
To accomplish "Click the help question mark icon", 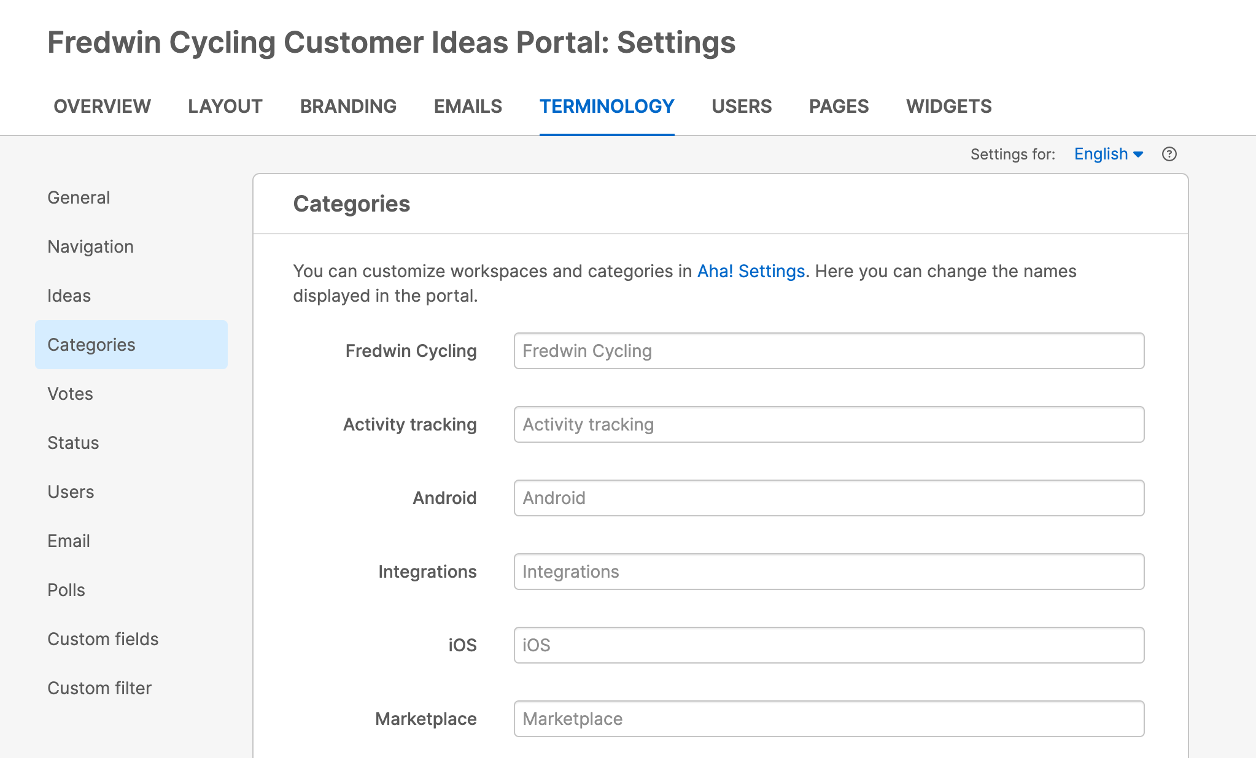I will [1169, 154].
